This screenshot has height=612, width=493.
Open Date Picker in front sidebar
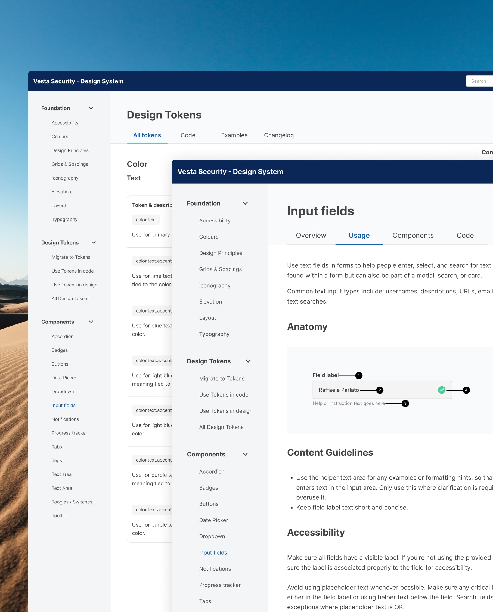click(213, 520)
